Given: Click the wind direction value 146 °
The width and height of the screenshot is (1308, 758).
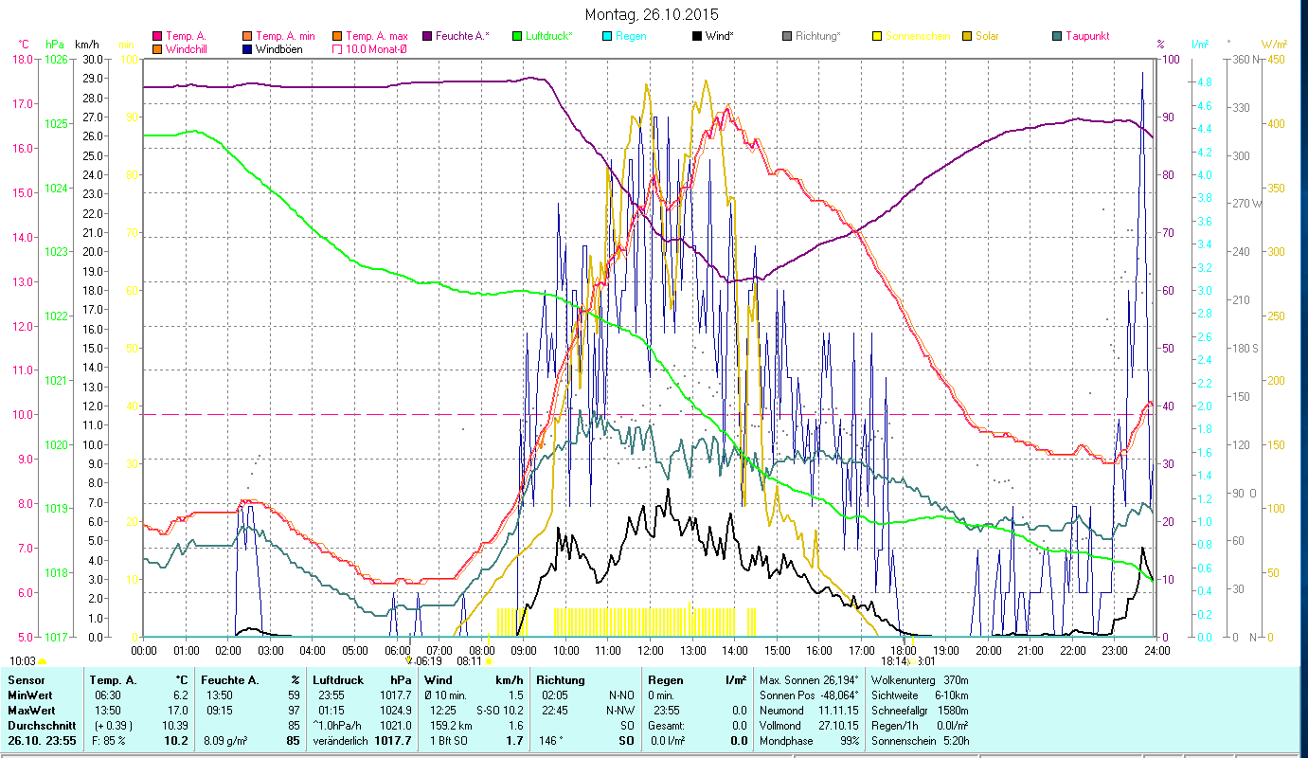Looking at the screenshot, I should click(x=549, y=740).
